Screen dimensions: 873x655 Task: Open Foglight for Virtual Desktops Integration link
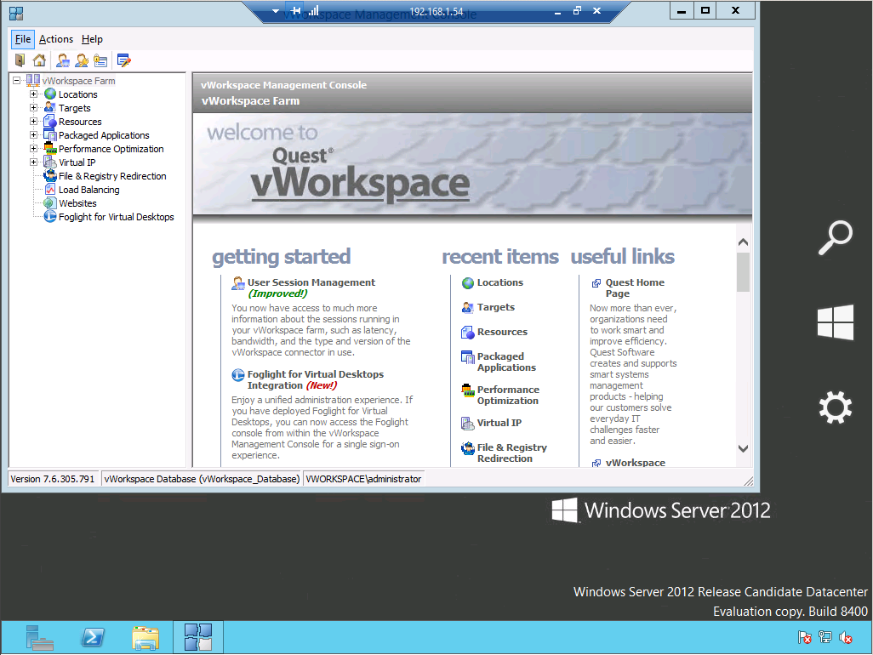[315, 379]
